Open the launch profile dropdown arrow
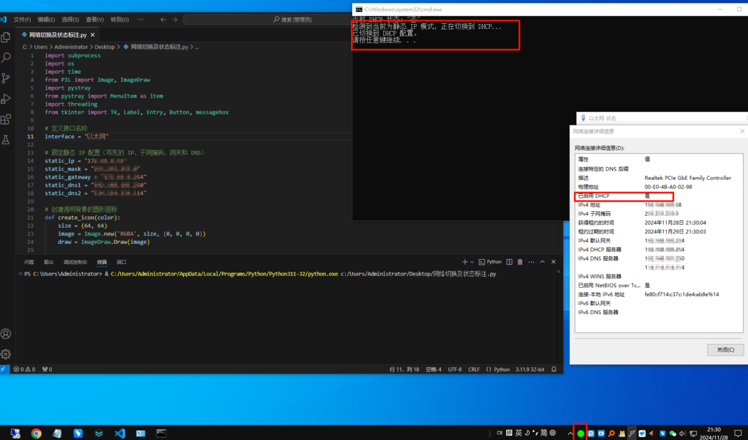The image size is (748, 440). pyautogui.click(x=472, y=262)
